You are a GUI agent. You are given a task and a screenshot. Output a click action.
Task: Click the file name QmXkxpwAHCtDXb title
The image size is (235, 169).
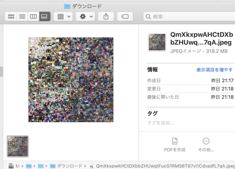(202, 38)
